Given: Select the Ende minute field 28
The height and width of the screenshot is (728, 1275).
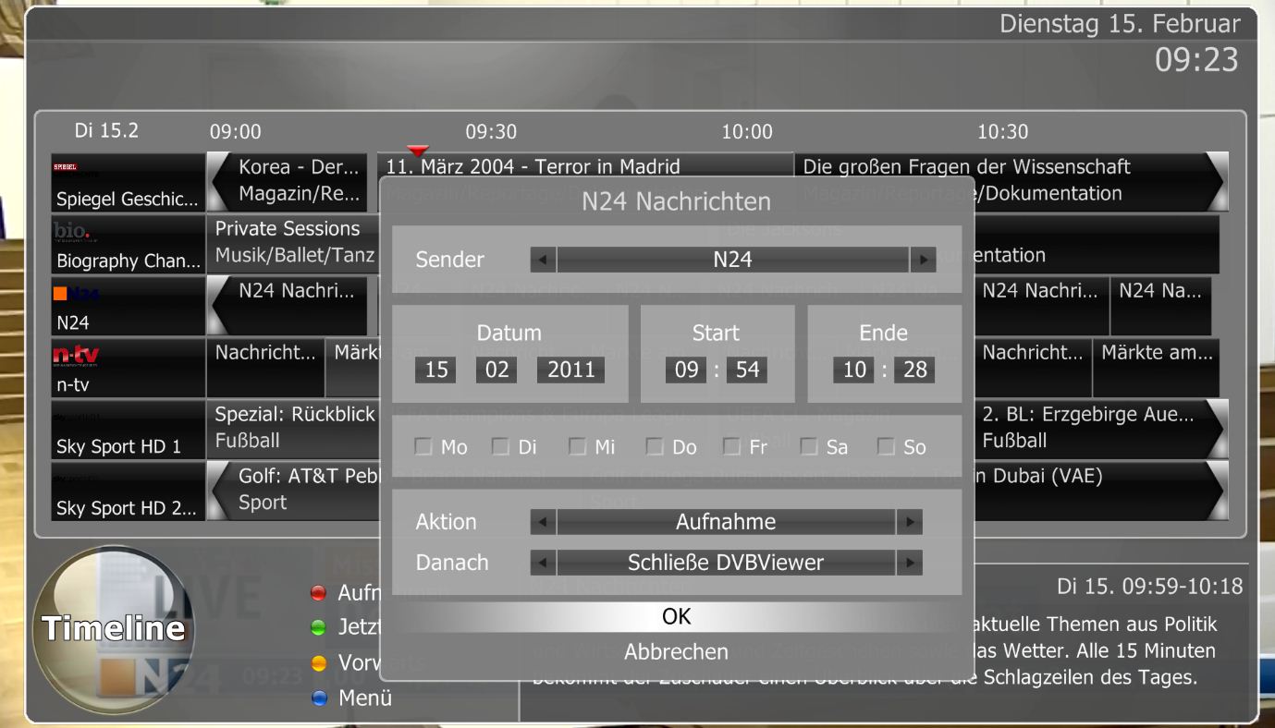Looking at the screenshot, I should point(913,370).
